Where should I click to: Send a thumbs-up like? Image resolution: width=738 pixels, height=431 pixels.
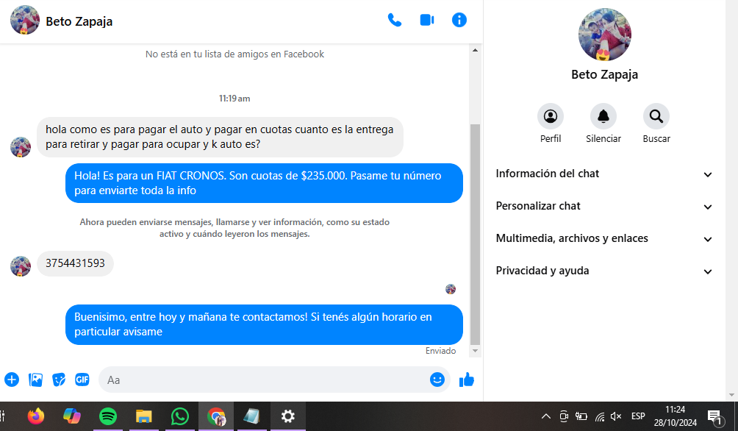click(x=467, y=380)
